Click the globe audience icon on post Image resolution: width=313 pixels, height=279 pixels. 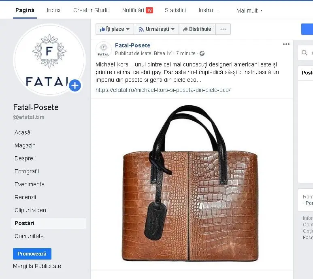click(202, 53)
